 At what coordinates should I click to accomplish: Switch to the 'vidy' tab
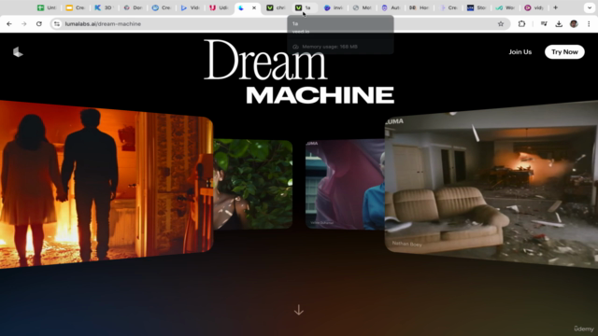coord(534,7)
